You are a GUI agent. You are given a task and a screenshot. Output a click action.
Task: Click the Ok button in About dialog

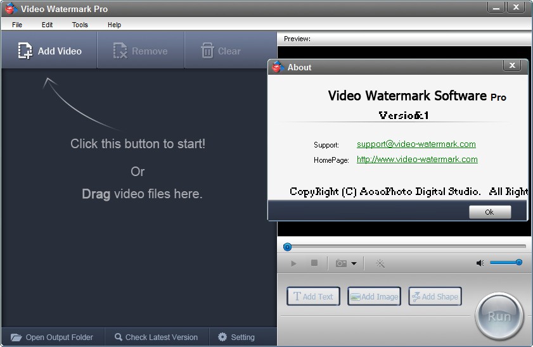[x=489, y=212]
